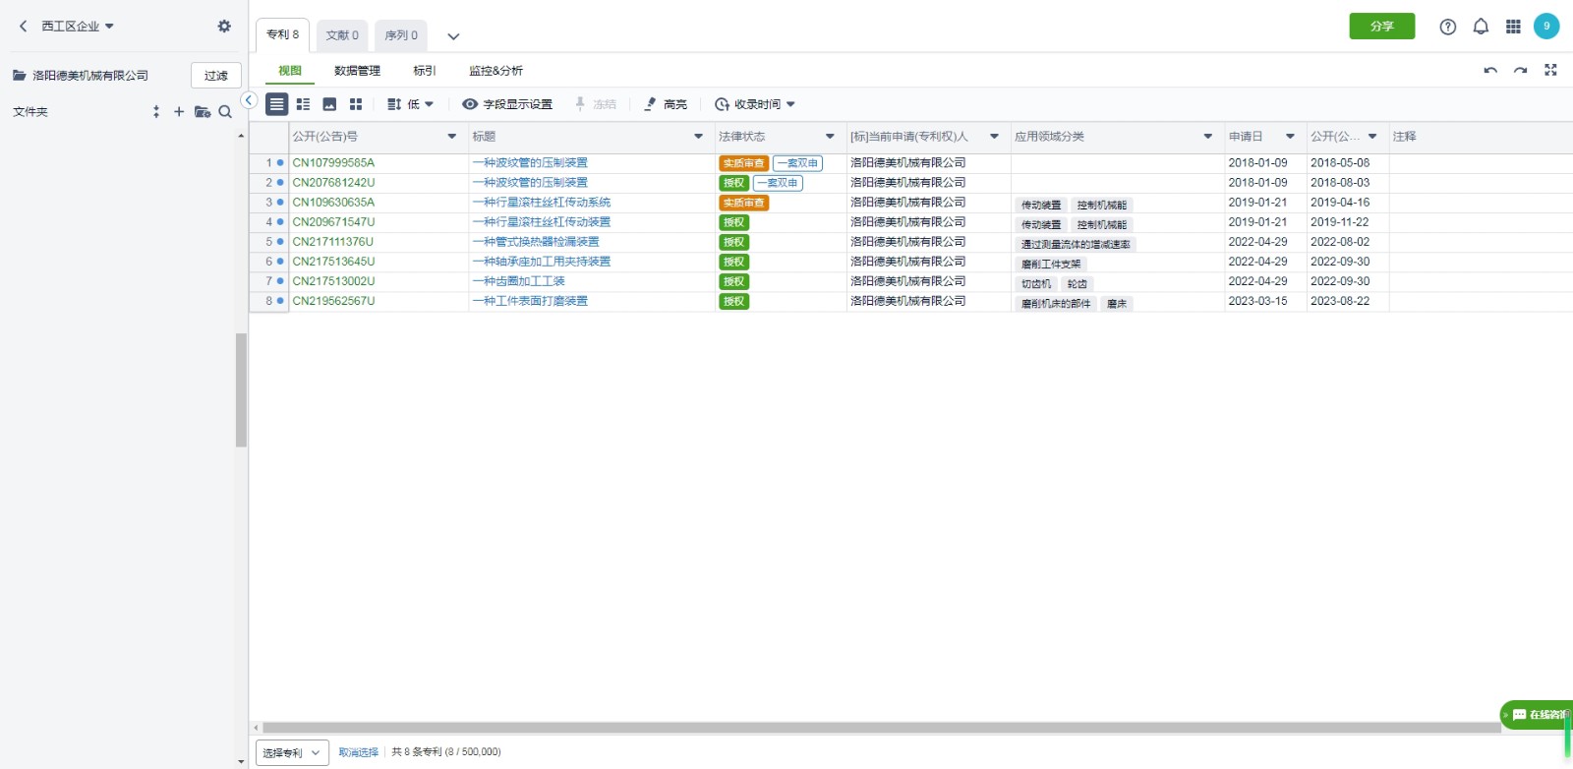Open the folder management icon
Screen dimensions: 1573x769
(203, 112)
